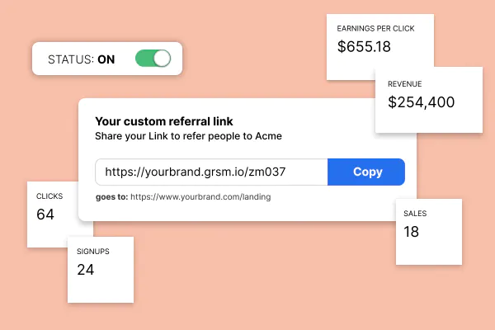Click the $254,400 revenue amount

(421, 102)
